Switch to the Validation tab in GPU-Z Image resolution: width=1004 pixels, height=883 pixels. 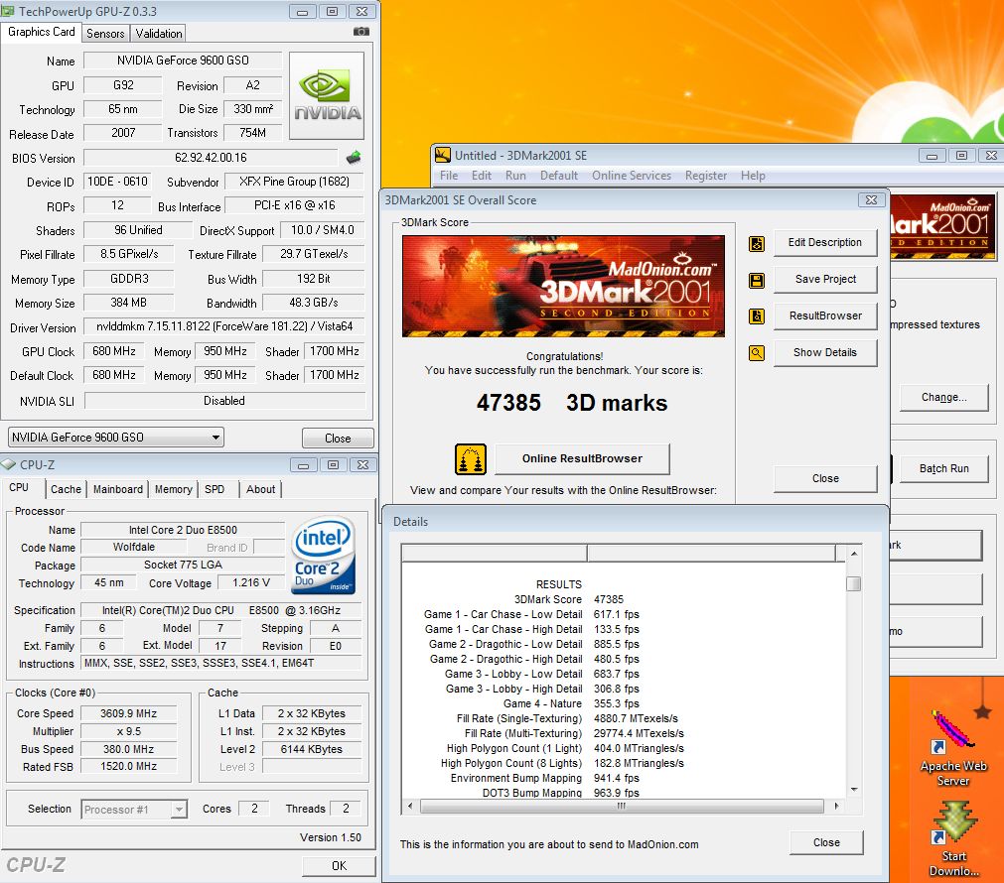pos(159,34)
